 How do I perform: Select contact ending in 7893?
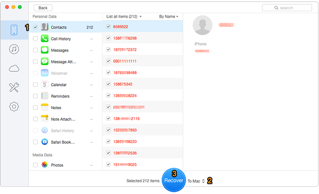(143, 130)
